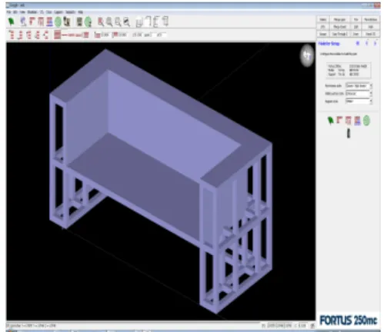Open the Modelers menu
The height and width of the screenshot is (332, 384).
point(32,12)
